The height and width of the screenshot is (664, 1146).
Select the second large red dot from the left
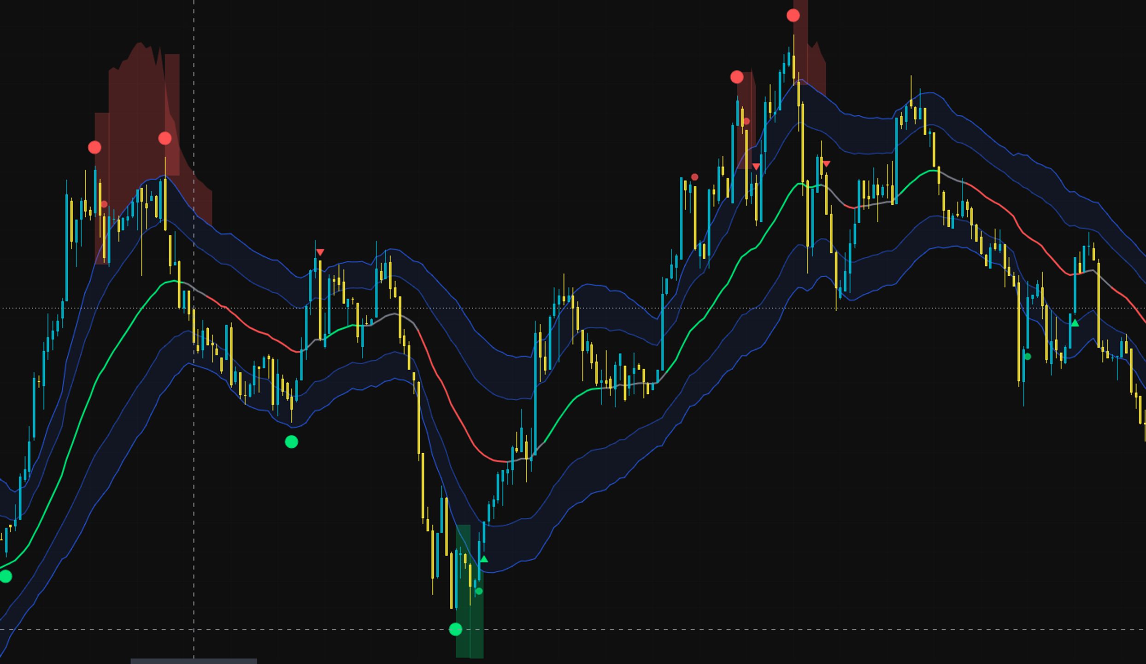point(165,138)
